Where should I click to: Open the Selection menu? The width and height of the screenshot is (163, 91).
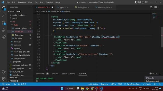(x=22, y=2)
